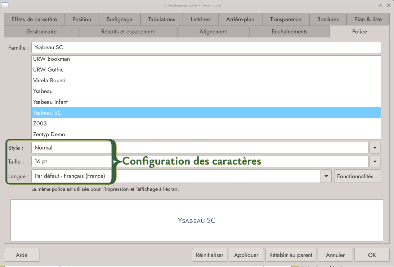Close the paragraph style dialog

(389, 5)
